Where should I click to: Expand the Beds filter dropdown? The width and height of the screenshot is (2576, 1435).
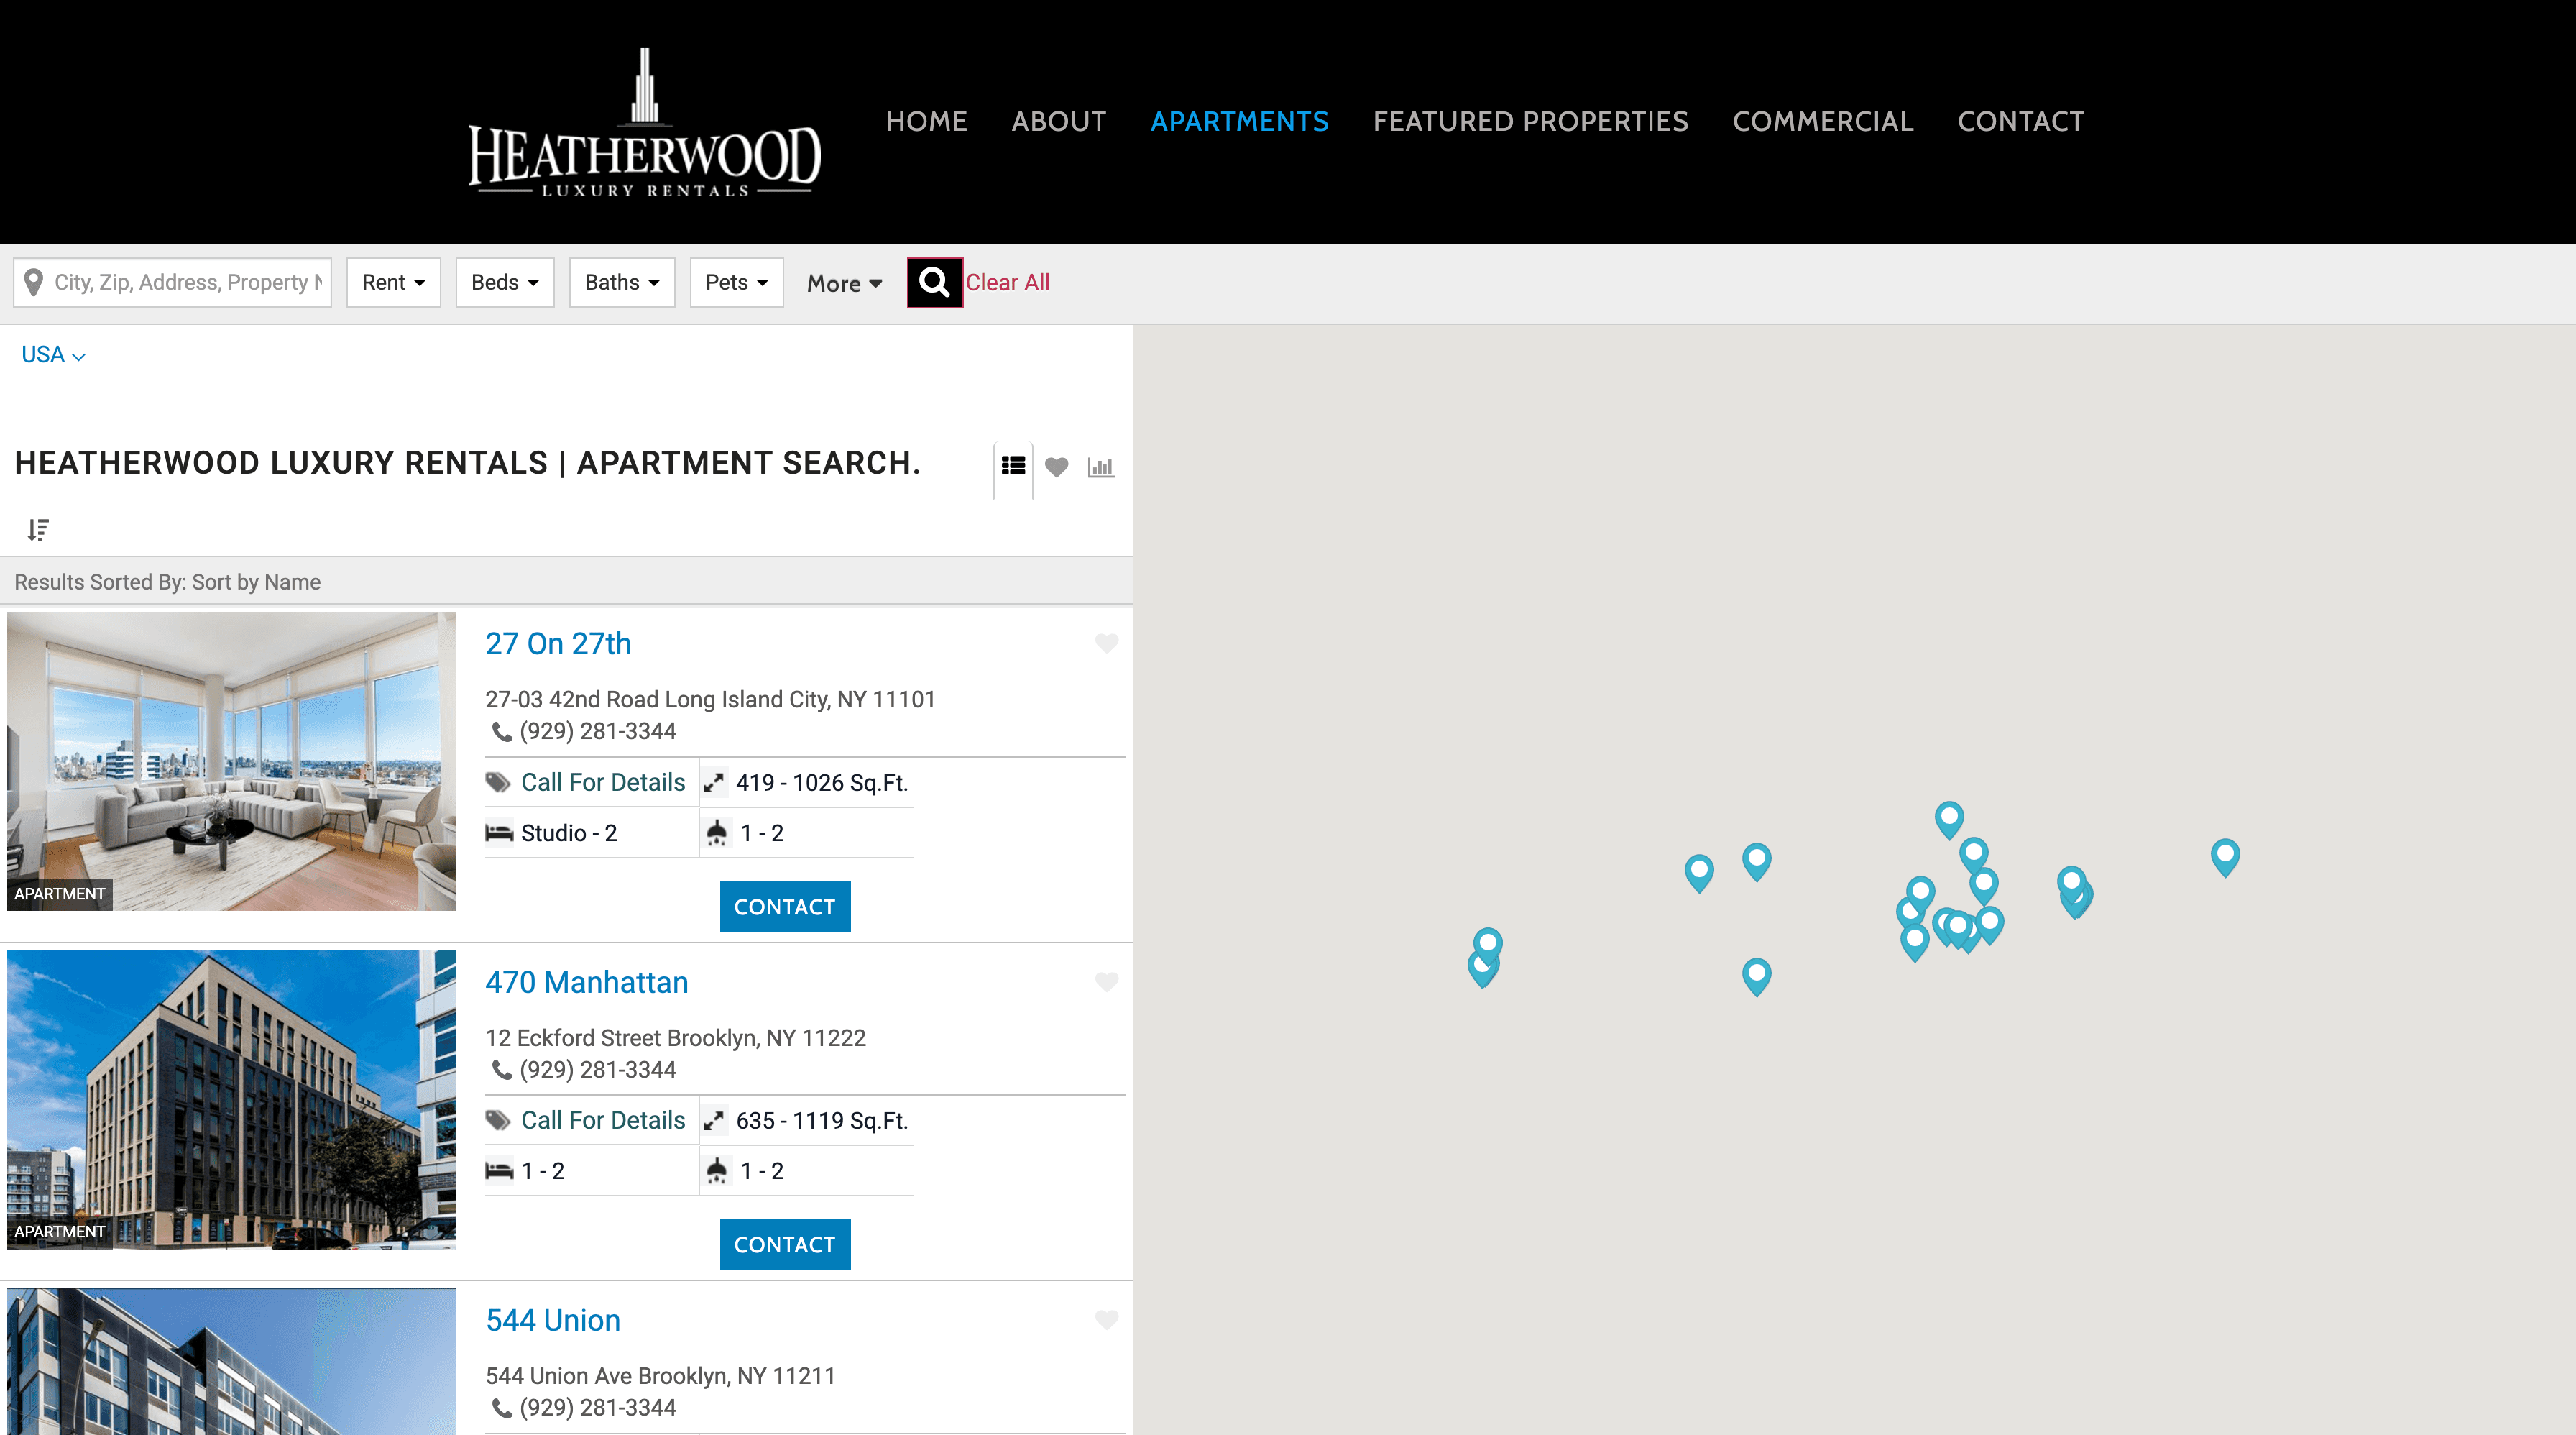[504, 283]
